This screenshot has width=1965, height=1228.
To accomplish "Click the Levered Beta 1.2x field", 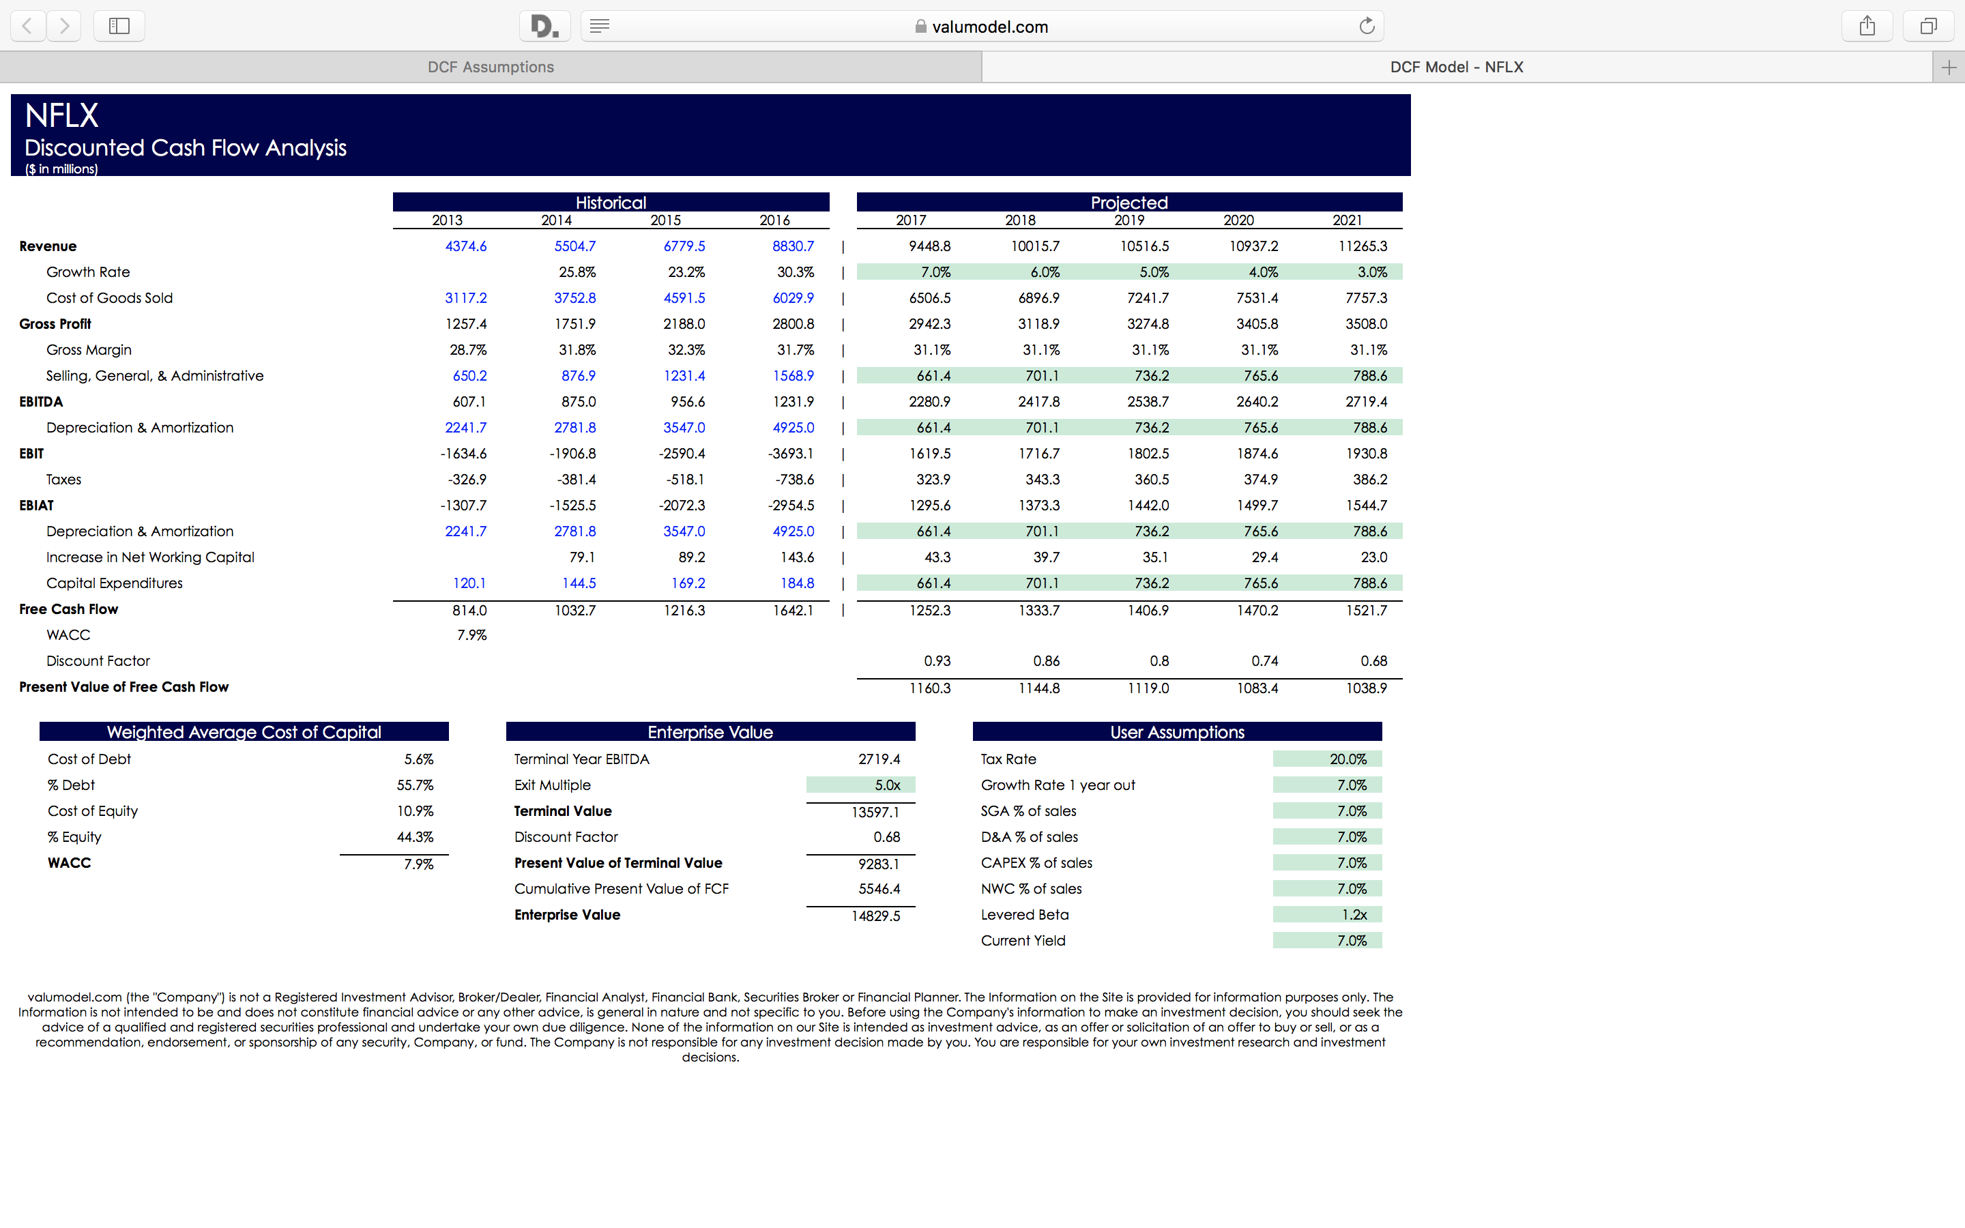I will (x=1327, y=916).
